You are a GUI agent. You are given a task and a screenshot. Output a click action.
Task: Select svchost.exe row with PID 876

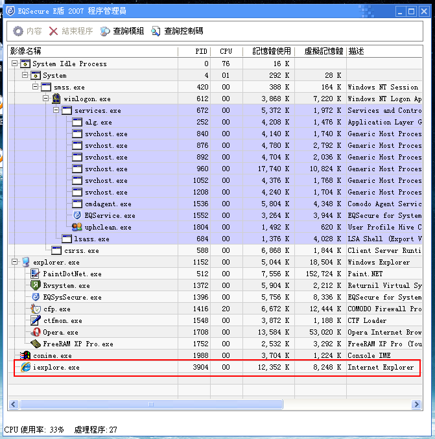pos(215,145)
